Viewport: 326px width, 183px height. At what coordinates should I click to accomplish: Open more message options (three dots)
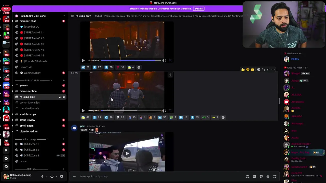[x=273, y=69]
